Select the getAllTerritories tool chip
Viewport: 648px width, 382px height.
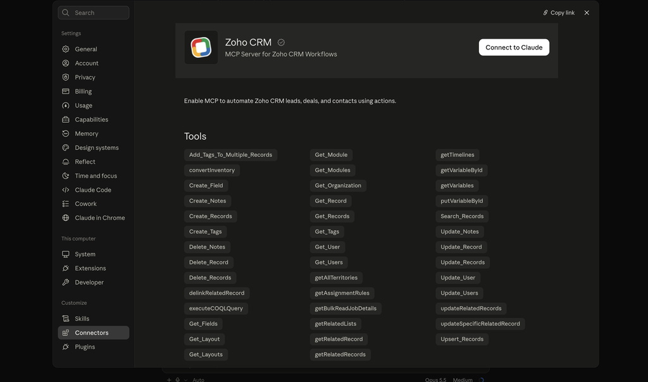336,278
